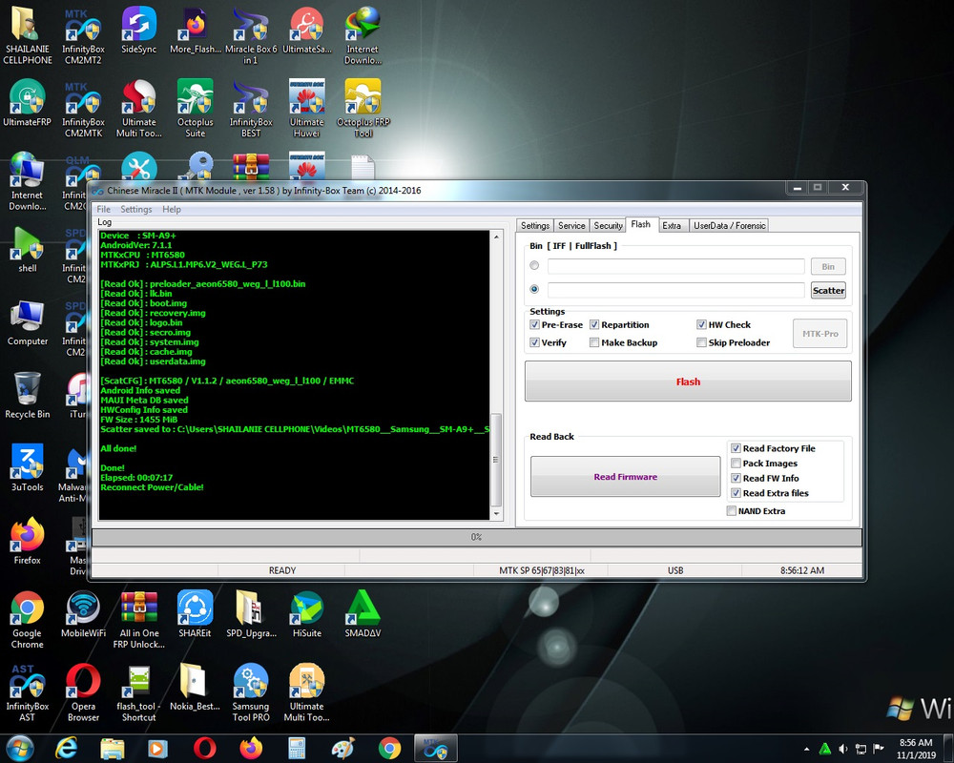
Task: Select the Scatter file radio button
Action: pos(534,289)
